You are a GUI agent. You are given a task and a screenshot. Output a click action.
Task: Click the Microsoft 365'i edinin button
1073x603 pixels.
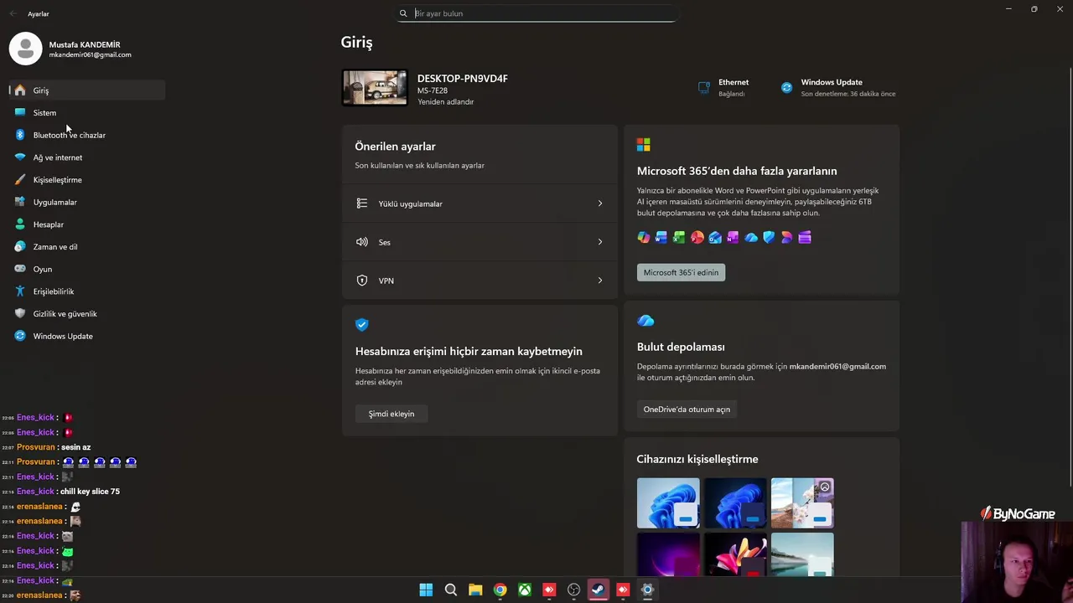[681, 272]
